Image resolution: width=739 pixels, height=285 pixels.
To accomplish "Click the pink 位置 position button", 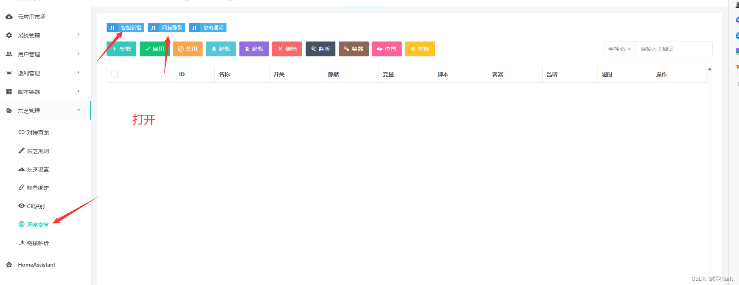I will [387, 49].
